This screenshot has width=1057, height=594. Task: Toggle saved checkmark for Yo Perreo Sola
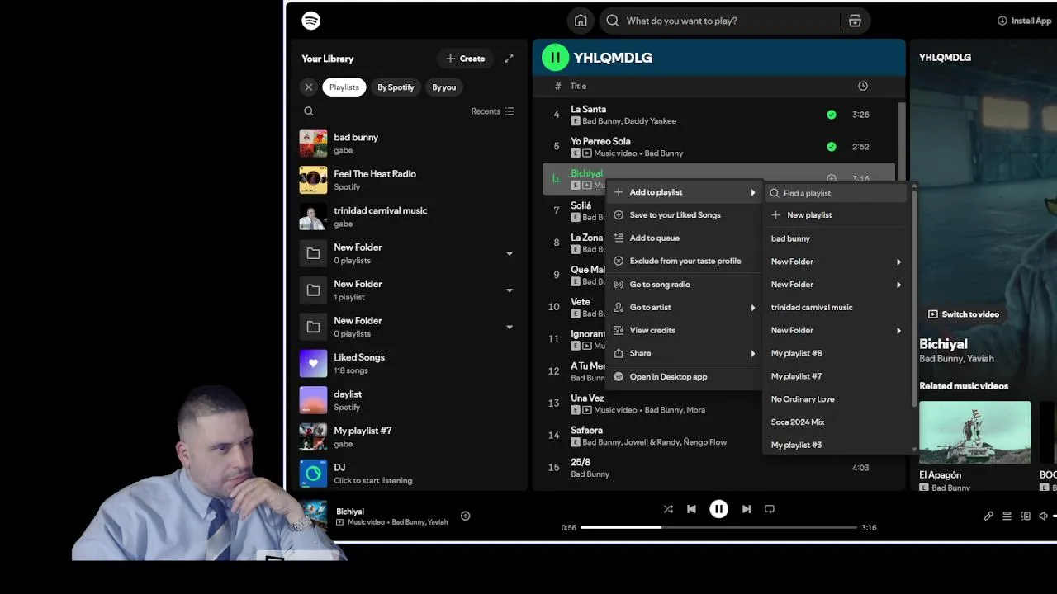pyautogui.click(x=832, y=147)
